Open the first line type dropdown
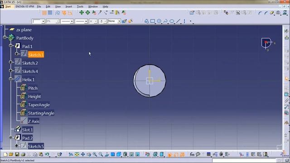Viewport: 290px width, 163px height. point(72,21)
